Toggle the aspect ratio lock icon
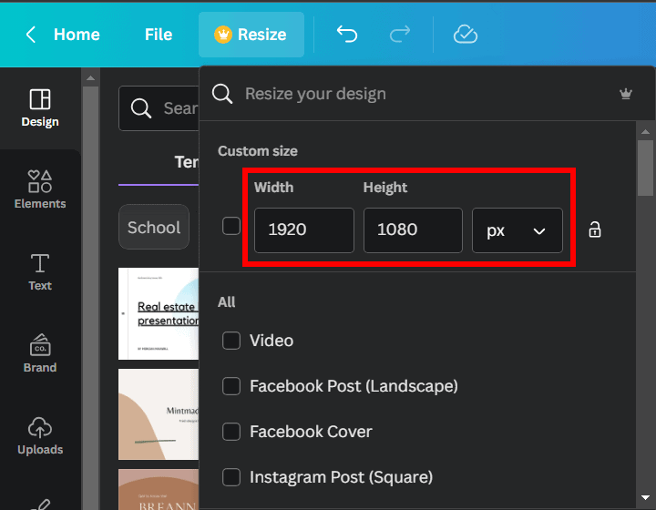 pyautogui.click(x=595, y=229)
